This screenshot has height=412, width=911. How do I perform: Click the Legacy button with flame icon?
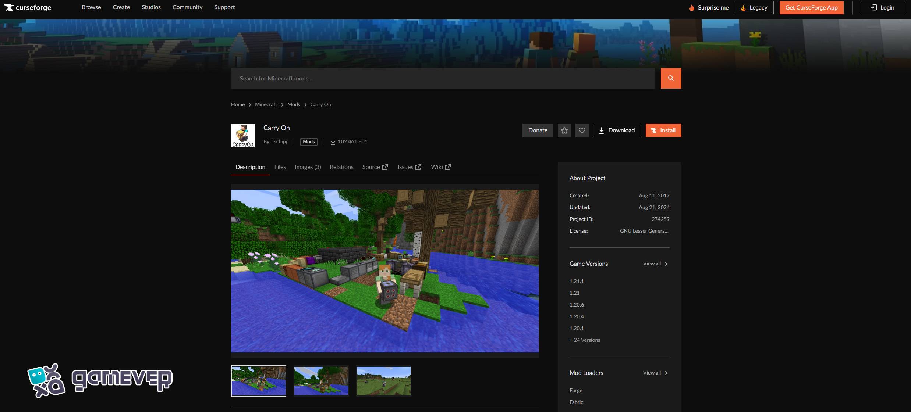point(754,8)
